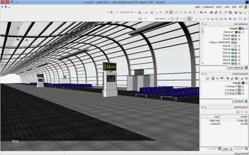The width and height of the screenshot is (249, 155).
Task: Uncheck the Box637 checkbox
Action: (x=236, y=50)
